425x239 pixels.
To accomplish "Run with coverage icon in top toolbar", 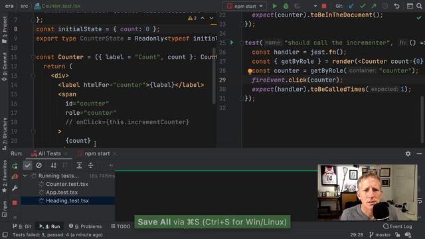I will [297, 6].
